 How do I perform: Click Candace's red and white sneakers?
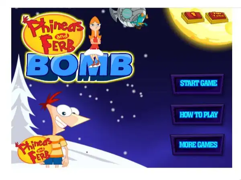point(94,64)
